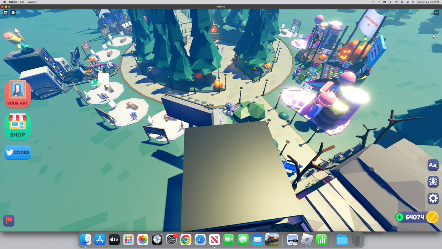
Task: Open Control Center in menu bar
Action: [408, 2]
